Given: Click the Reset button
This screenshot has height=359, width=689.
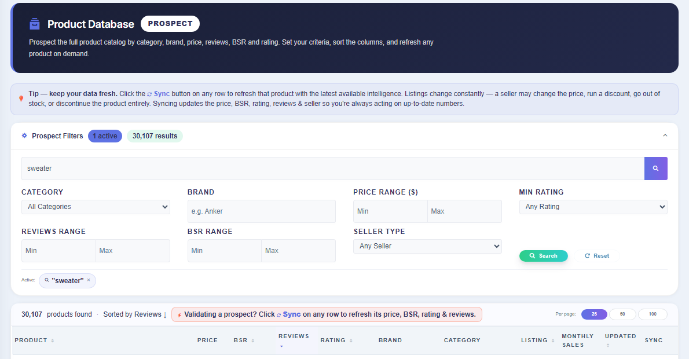Looking at the screenshot, I should point(597,256).
